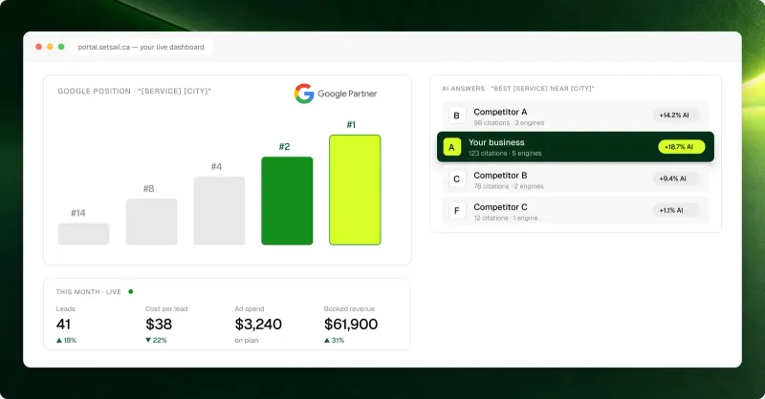The height and width of the screenshot is (399, 765).
Task: Click the dark green #2 position bar
Action: pyautogui.click(x=287, y=200)
